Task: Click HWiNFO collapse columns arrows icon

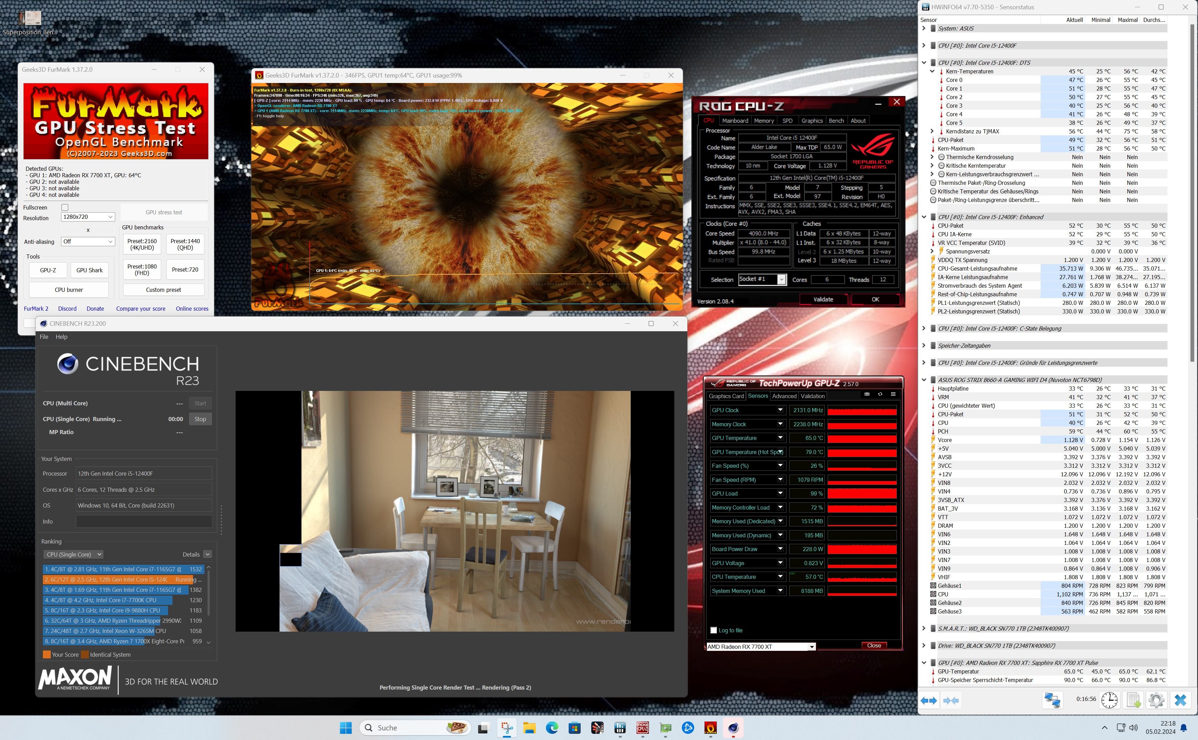Action: (x=951, y=700)
